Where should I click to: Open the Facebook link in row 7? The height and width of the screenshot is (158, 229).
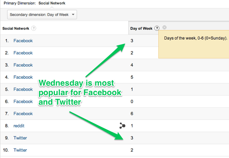click(23, 113)
